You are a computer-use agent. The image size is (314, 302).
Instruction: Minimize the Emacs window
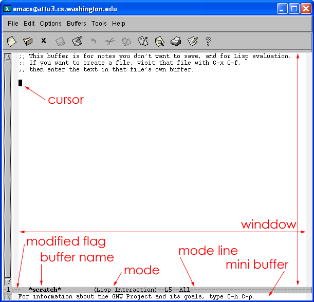point(282,9)
